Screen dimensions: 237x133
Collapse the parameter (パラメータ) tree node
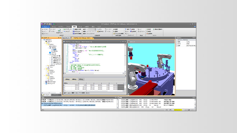[48, 54]
